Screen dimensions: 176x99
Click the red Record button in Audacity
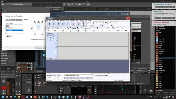[x=73, y=24]
